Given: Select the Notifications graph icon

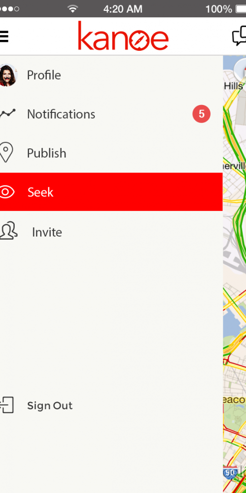Looking at the screenshot, I should coord(7,113).
